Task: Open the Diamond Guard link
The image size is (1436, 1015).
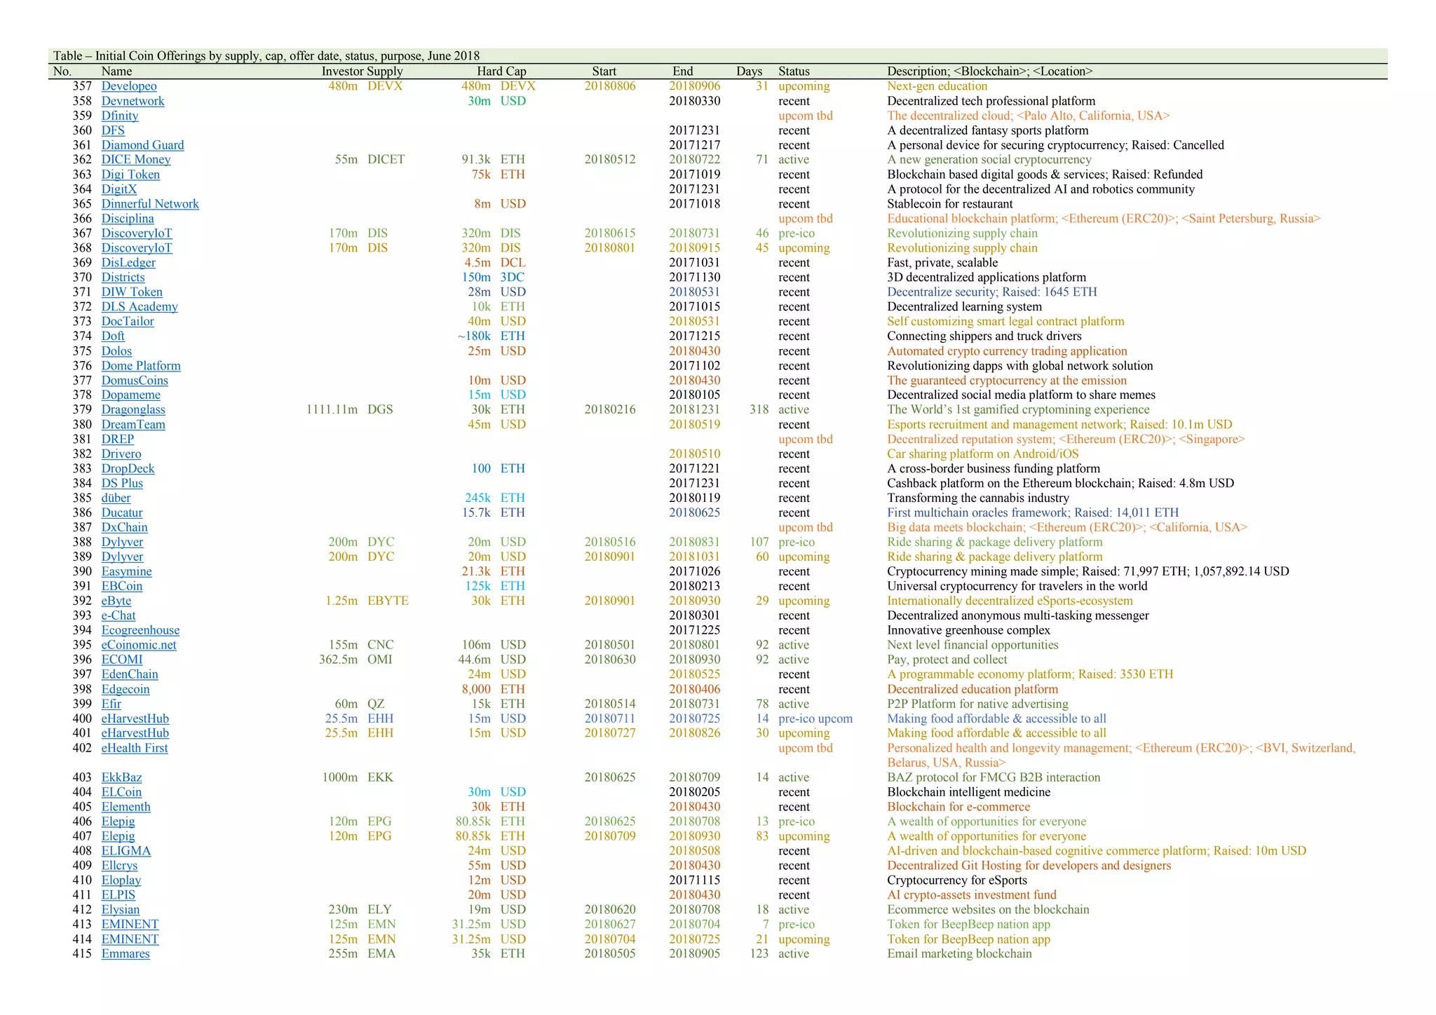Action: (142, 145)
